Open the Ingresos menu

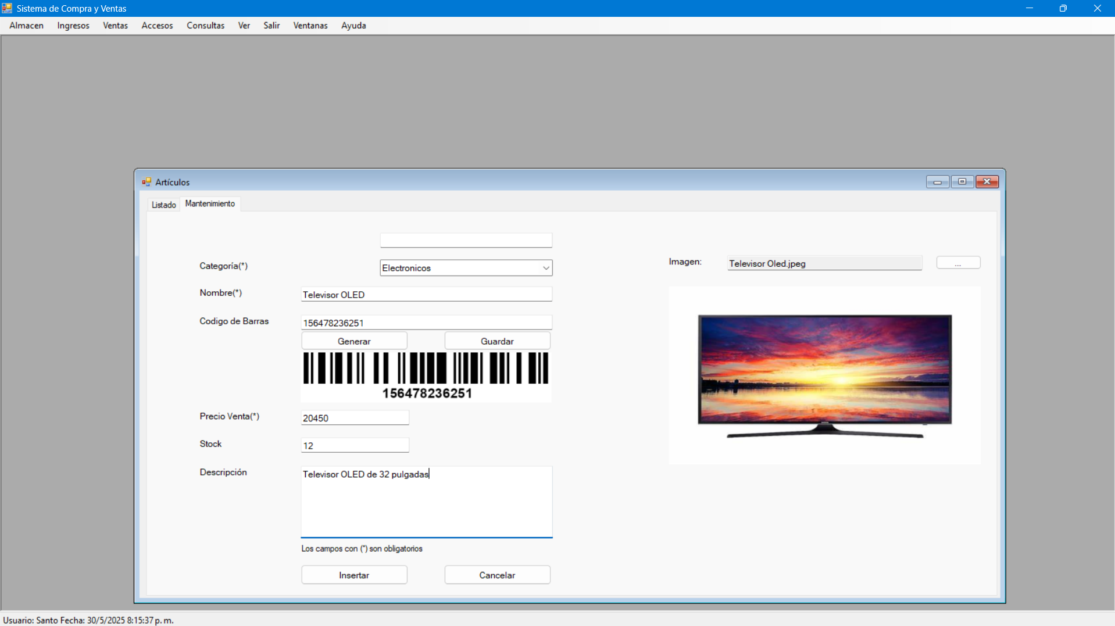tap(73, 26)
